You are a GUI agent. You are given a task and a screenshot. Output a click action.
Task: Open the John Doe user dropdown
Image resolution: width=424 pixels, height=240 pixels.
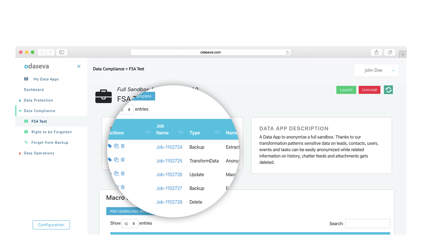tap(376, 71)
